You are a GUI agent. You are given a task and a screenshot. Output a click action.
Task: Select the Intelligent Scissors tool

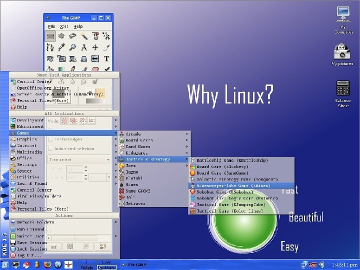(106, 36)
